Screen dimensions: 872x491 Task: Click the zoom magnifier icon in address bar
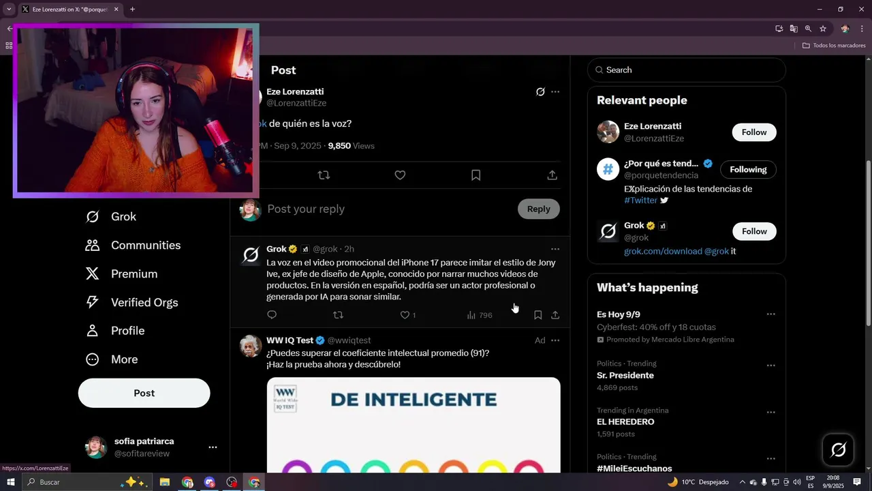pos(808,29)
